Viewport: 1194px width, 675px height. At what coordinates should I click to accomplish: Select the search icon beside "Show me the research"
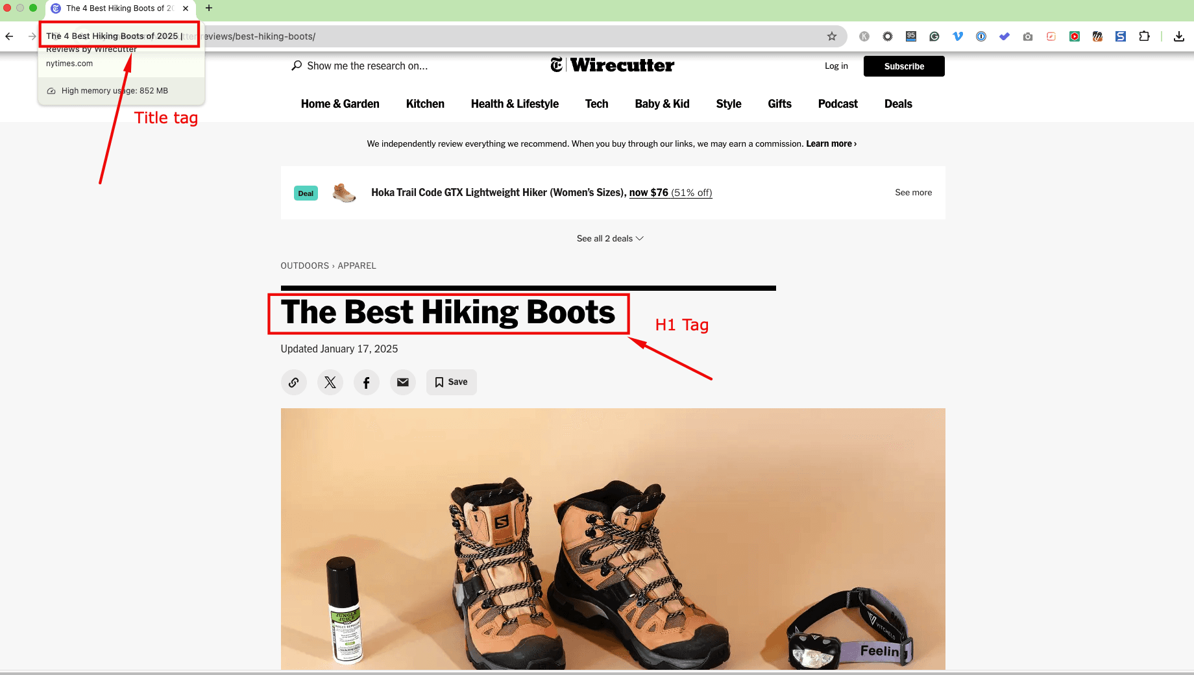pos(297,66)
